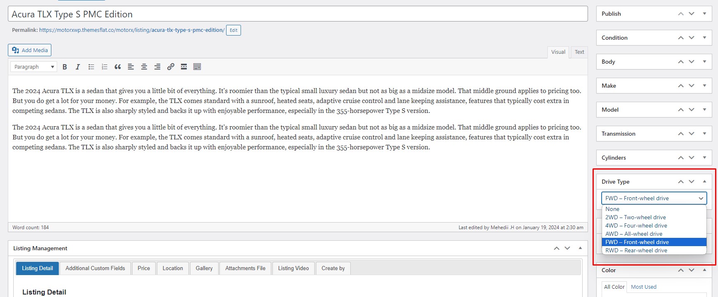Toggle the extended toolbar (kitchen sink)

pos(197,67)
